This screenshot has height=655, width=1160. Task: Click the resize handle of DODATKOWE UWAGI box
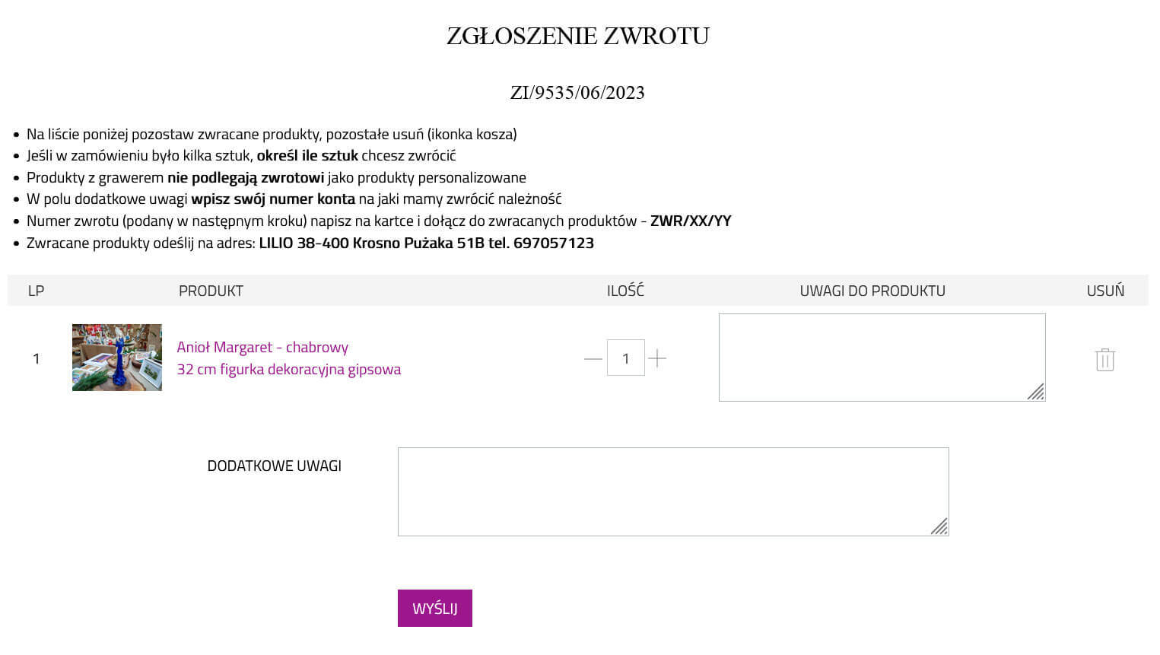click(940, 526)
